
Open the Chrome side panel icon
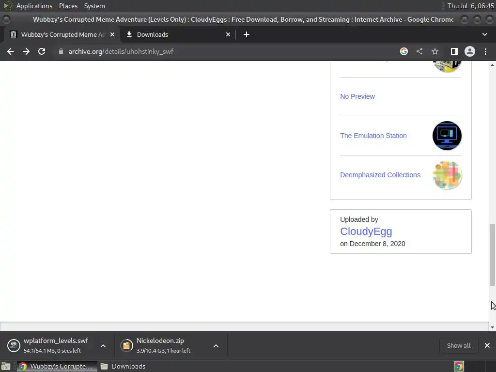(x=454, y=51)
